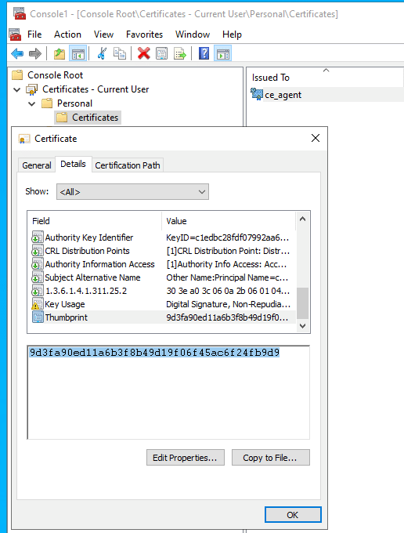Toggle Show/Hide Action Pane icon
404x533 pixels.
(x=223, y=54)
